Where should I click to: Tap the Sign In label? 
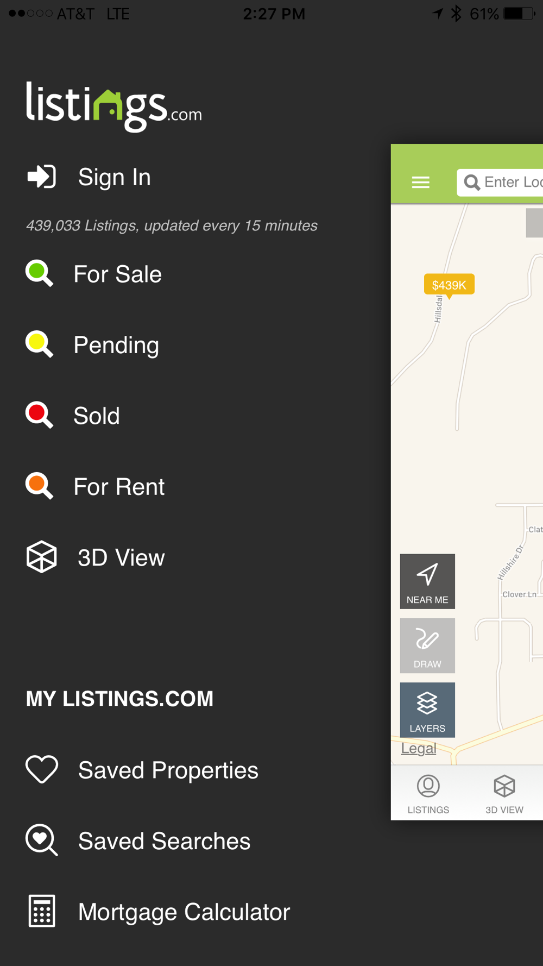(115, 177)
